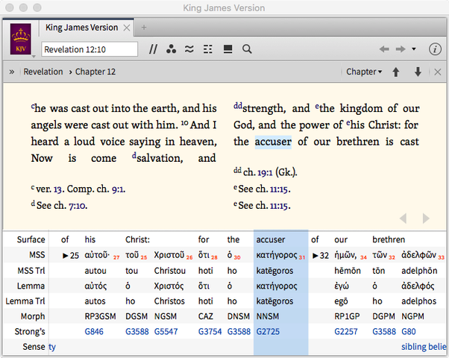Click the KJV resource cover icon
This screenshot has height=358, width=449.
coord(21,39)
